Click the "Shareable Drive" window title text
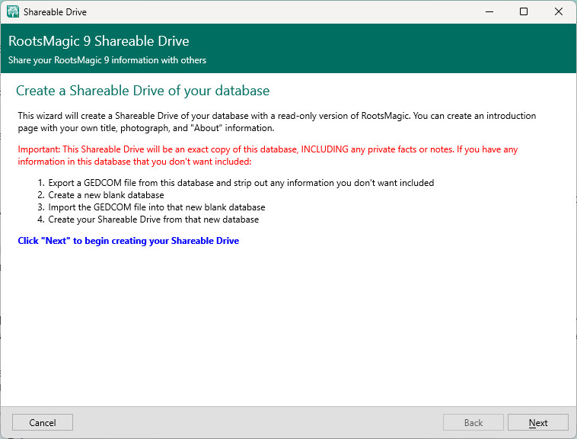 (55, 12)
